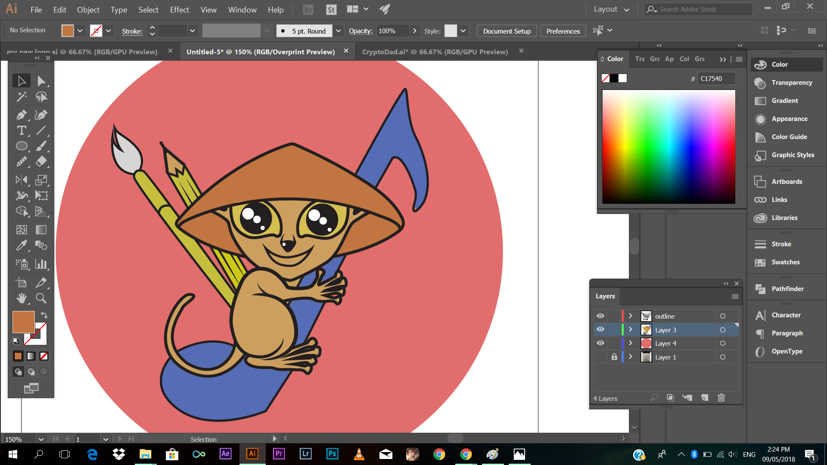
Task: Open the Select menu
Action: [x=148, y=9]
